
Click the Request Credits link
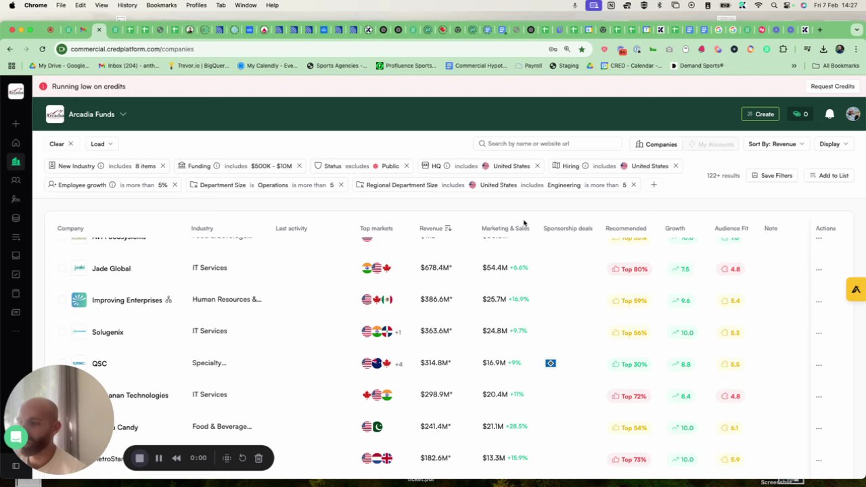tap(832, 87)
